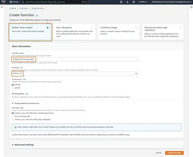Collapse Change default execution role section
This screenshot has height=157, width=193.
coord(26,103)
